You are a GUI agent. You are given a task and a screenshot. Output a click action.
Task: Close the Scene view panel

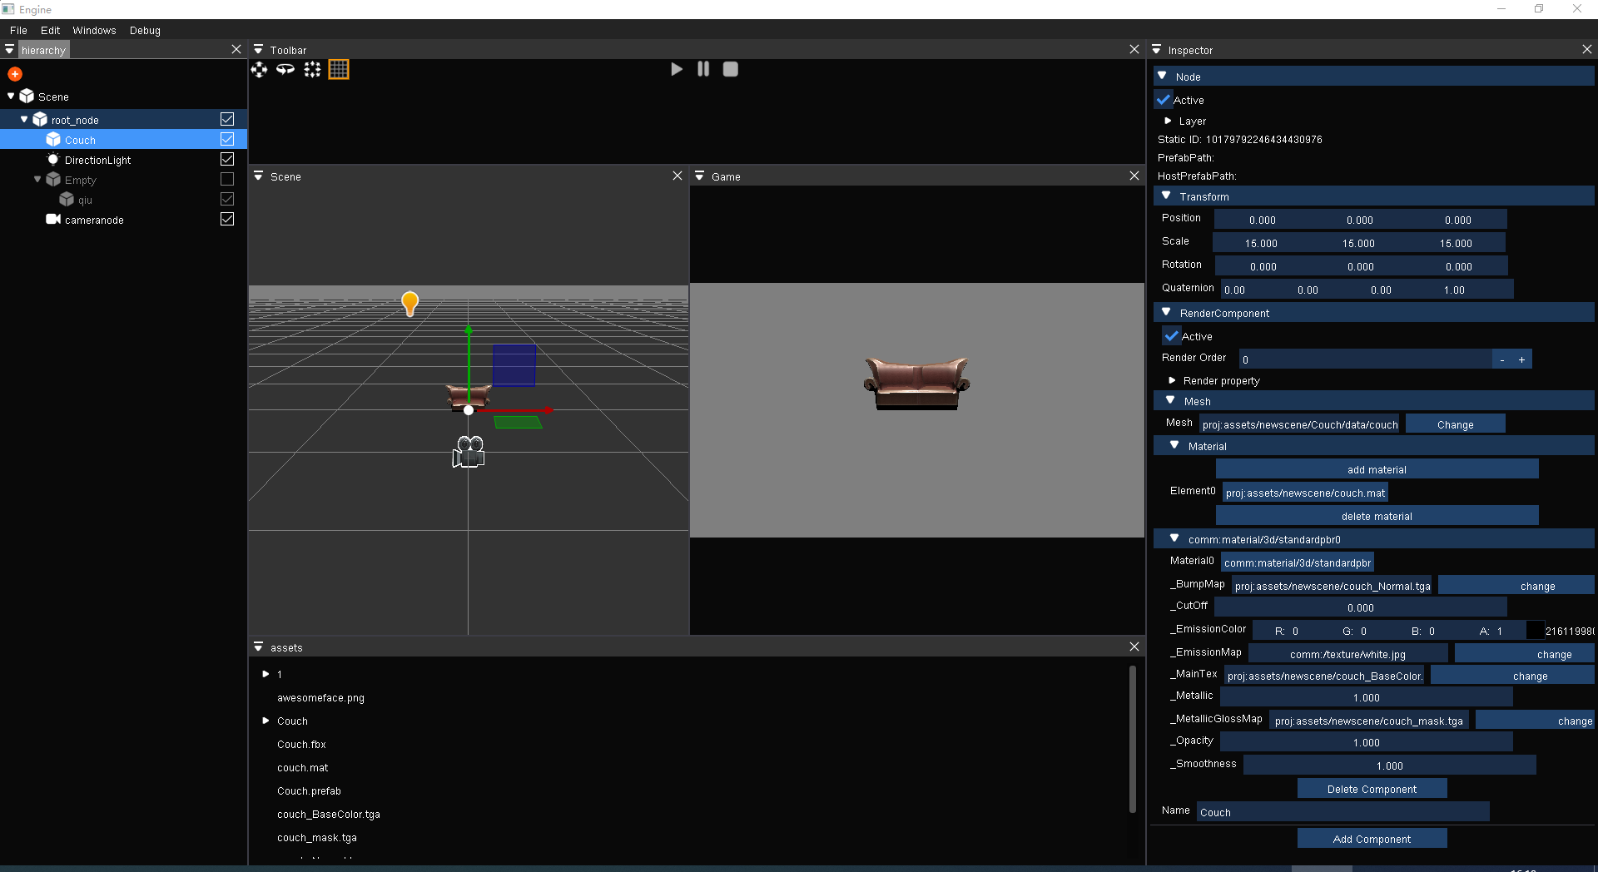(x=677, y=176)
